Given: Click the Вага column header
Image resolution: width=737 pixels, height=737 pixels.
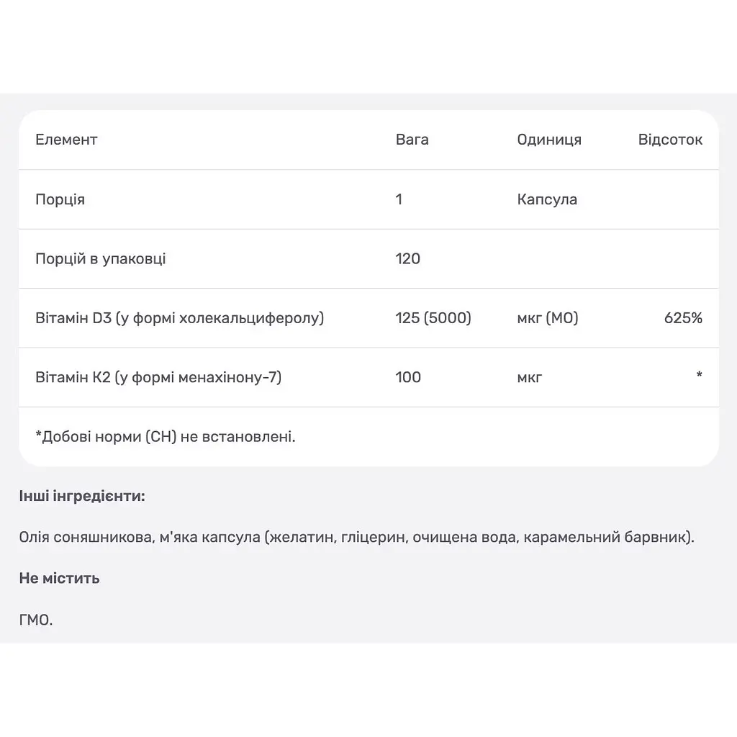Looking at the screenshot, I should point(412,140).
